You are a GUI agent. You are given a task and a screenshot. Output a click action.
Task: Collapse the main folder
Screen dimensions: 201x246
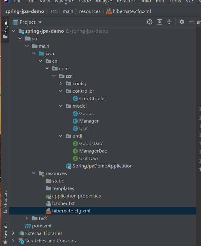(x=27, y=46)
